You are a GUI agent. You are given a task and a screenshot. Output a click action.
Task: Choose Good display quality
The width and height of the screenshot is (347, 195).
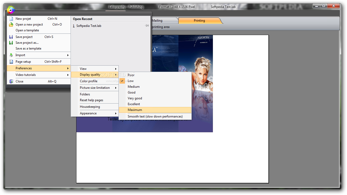(155, 92)
